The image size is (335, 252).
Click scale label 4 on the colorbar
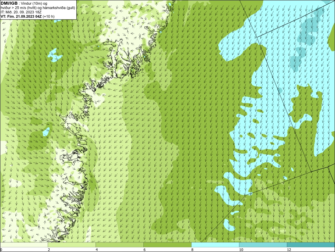pos(96,250)
